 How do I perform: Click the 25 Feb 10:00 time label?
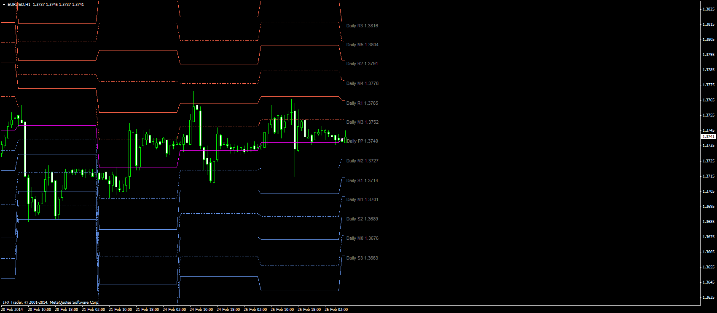tap(282, 310)
